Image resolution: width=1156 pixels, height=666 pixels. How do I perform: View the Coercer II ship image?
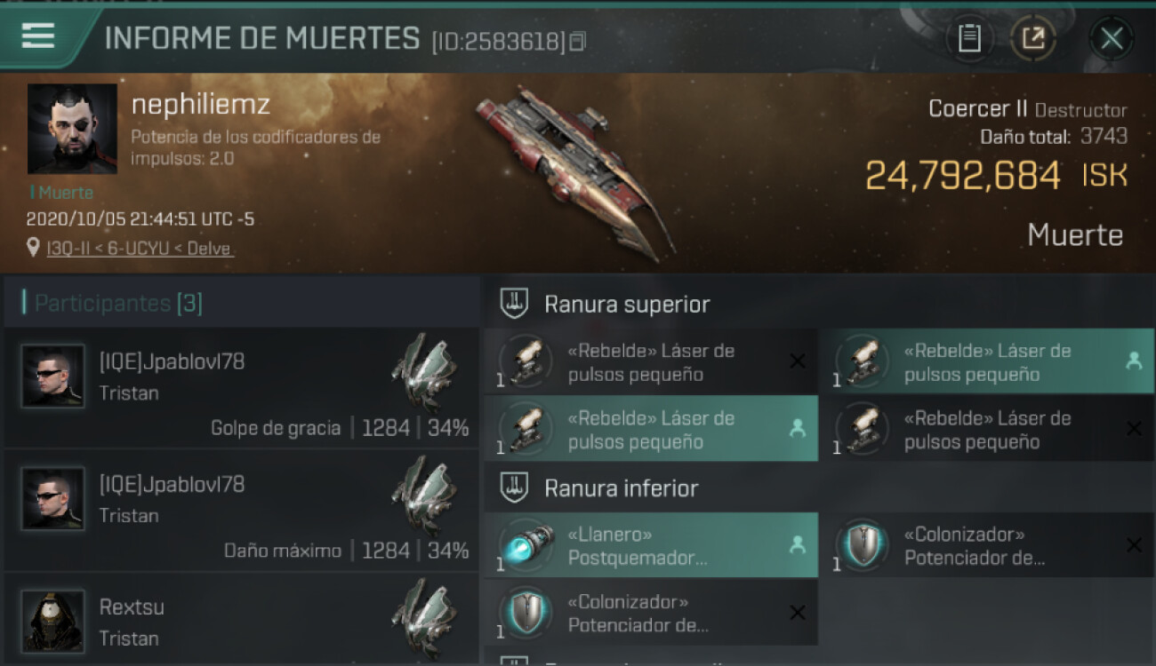(574, 170)
